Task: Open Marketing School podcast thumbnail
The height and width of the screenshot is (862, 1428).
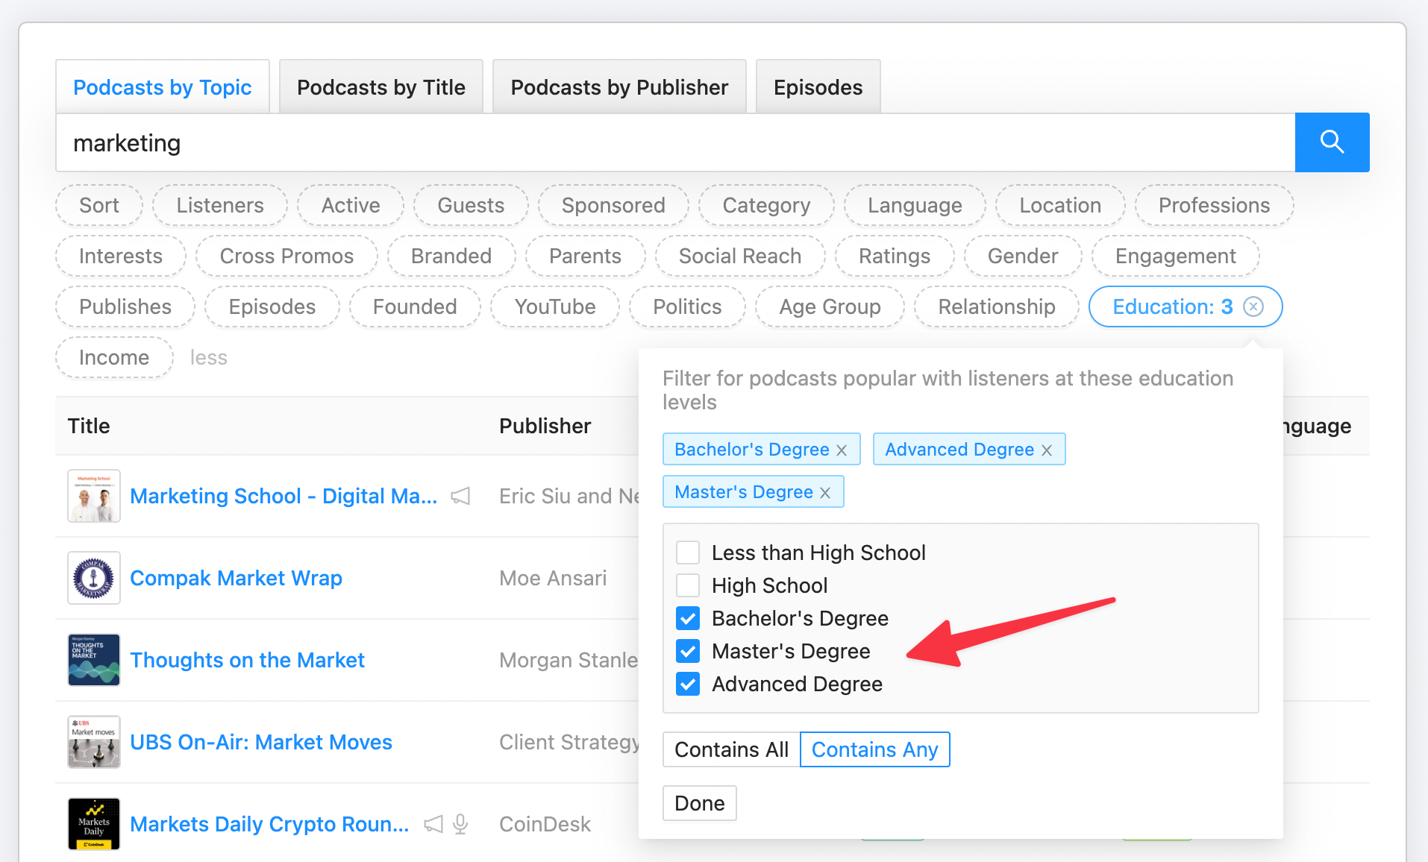Action: (x=94, y=496)
